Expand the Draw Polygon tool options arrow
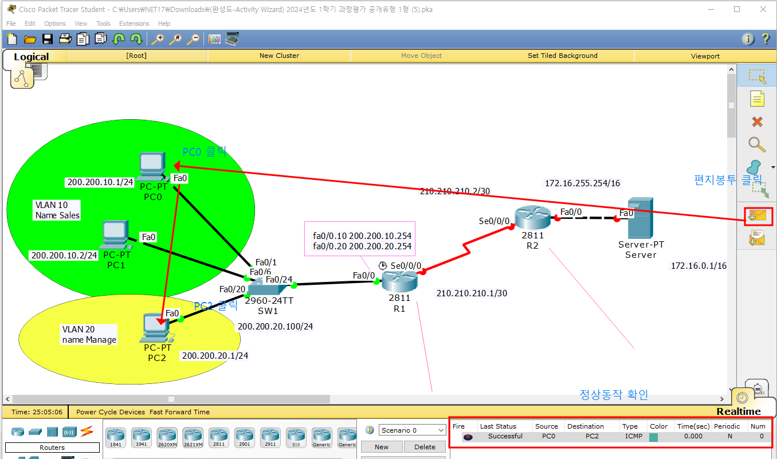The height and width of the screenshot is (459, 777). click(774, 167)
